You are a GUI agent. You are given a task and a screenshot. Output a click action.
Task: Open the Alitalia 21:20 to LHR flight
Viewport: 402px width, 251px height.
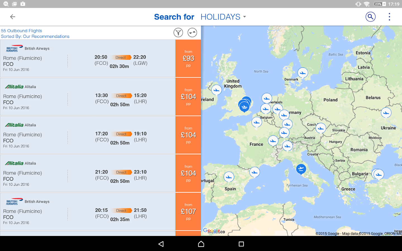[x=88, y=173]
